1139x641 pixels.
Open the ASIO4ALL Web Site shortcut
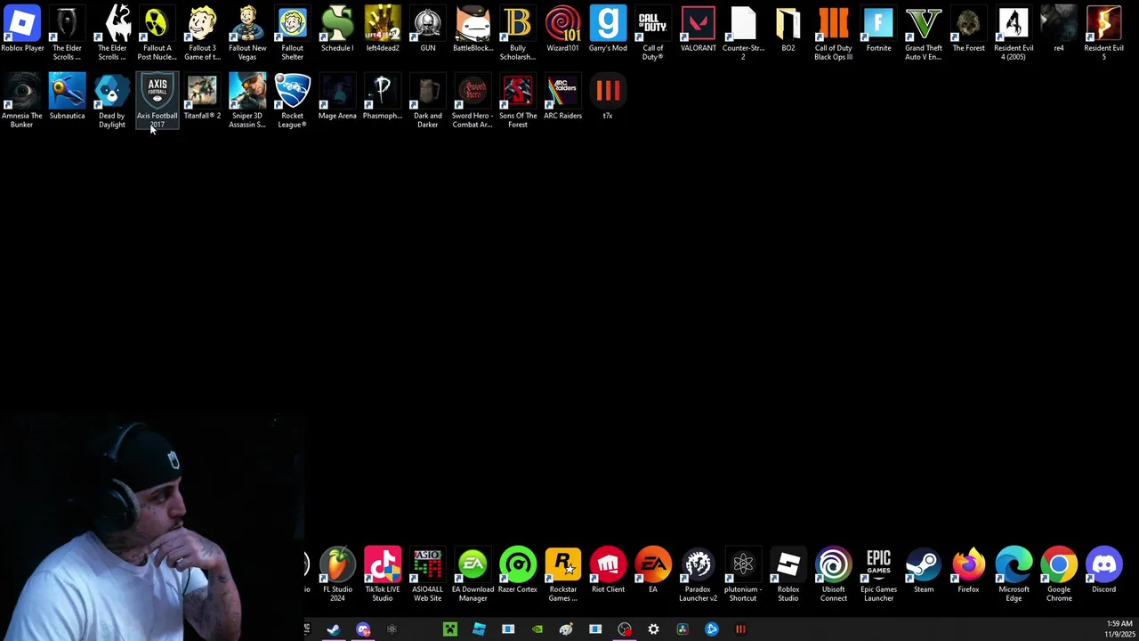pos(428,575)
